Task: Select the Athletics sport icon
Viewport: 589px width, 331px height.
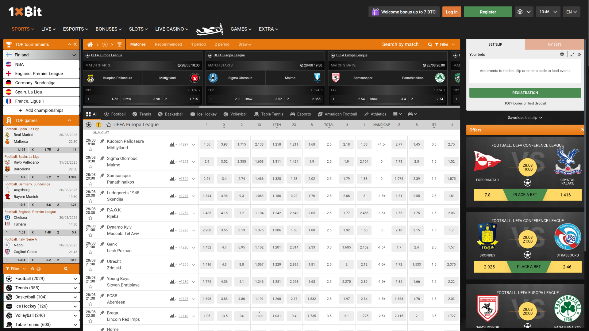Action: (x=365, y=114)
